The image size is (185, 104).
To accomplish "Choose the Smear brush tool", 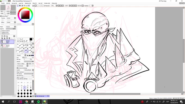I will [30, 51].
